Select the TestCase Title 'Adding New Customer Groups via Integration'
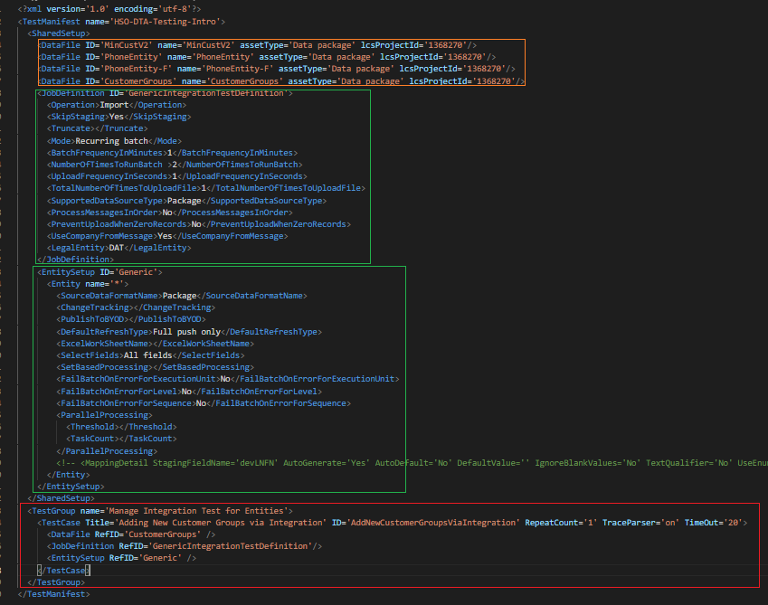The image size is (768, 605). [x=226, y=521]
